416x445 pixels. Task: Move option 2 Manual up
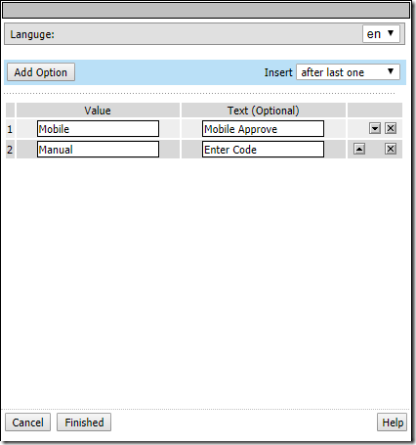[359, 149]
